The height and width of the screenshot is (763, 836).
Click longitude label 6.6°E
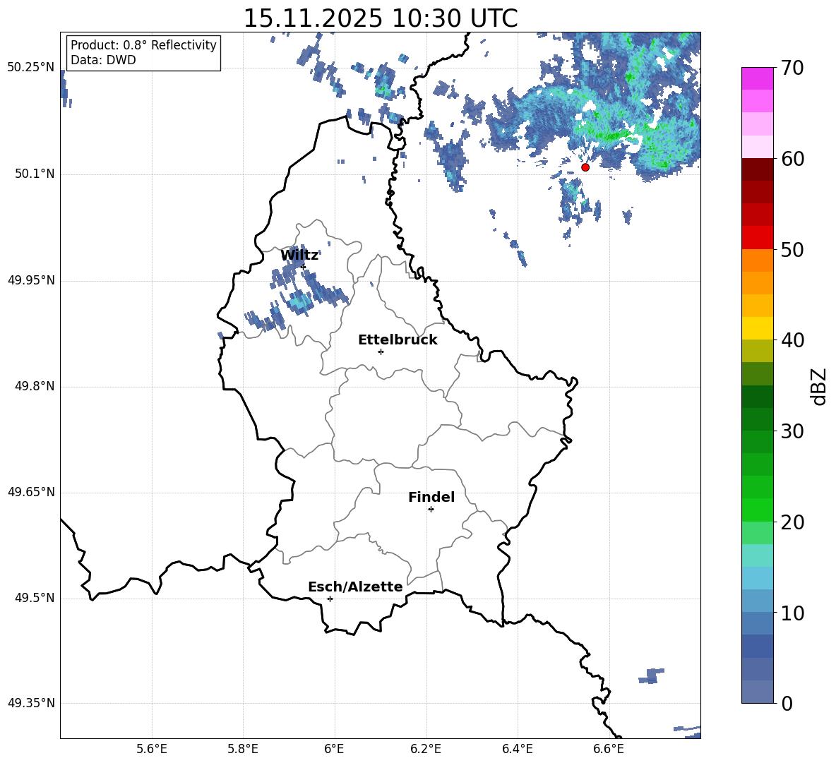pyautogui.click(x=609, y=749)
